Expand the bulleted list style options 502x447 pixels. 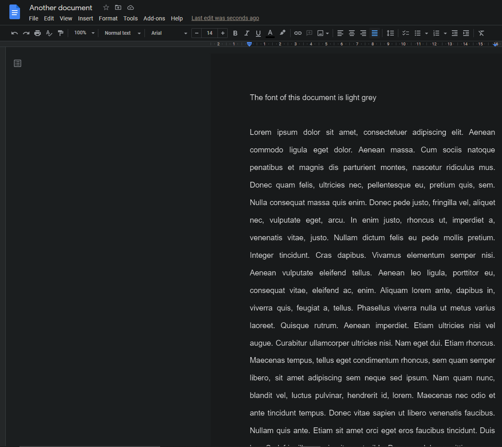pos(426,33)
